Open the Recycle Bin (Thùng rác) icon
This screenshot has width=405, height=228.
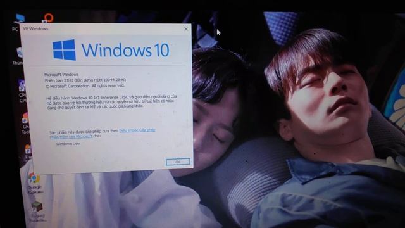18,56
